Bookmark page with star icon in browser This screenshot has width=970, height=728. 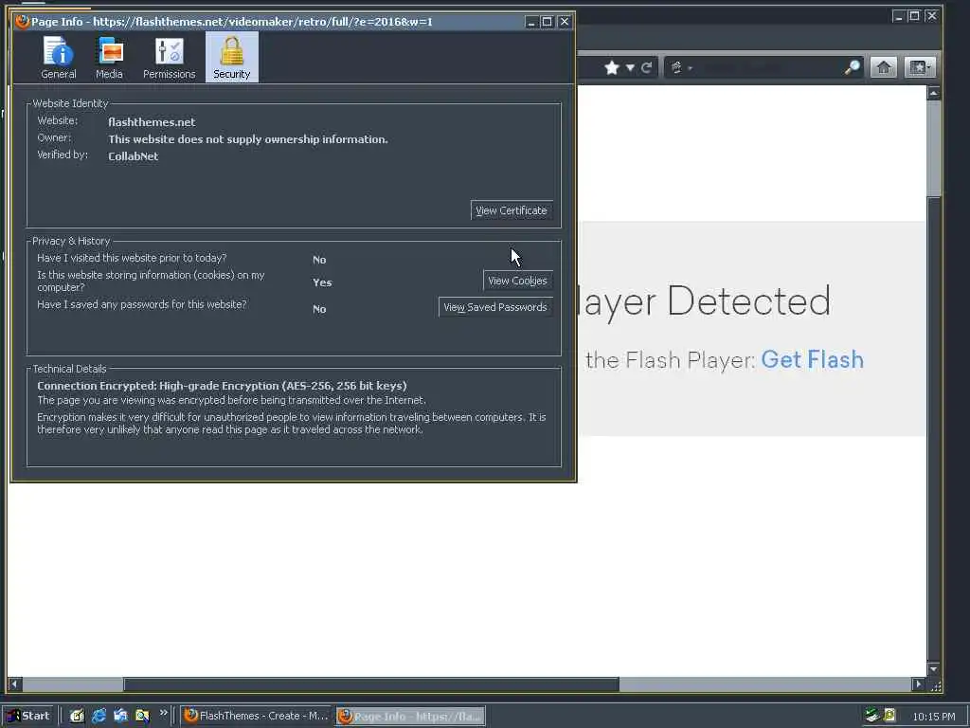(612, 67)
